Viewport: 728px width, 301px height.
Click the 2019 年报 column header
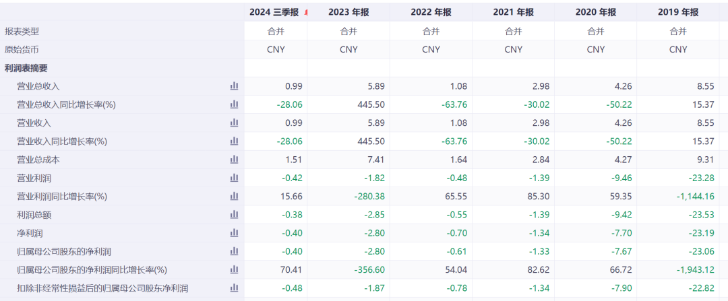click(x=677, y=12)
